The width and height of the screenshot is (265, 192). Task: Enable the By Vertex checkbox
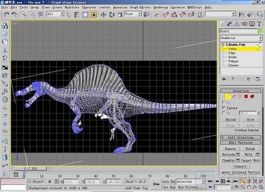pyautogui.click(x=224, y=102)
